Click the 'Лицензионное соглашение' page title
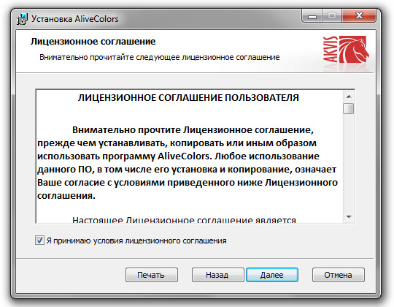 [93, 42]
